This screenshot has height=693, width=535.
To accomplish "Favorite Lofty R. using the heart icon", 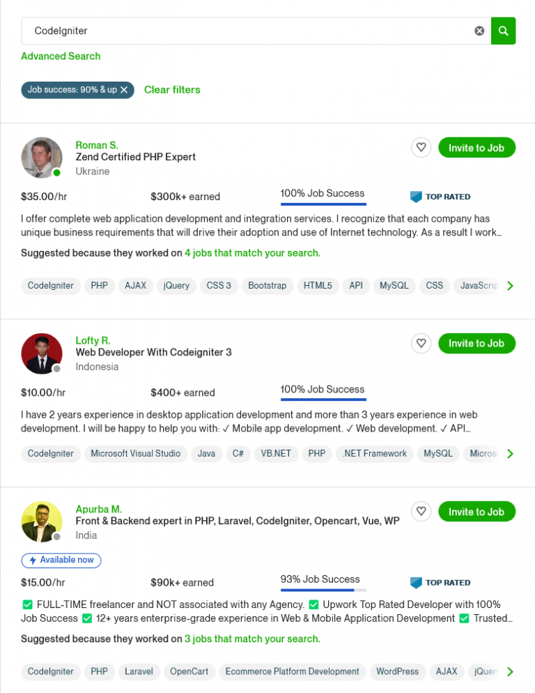I will 421,343.
